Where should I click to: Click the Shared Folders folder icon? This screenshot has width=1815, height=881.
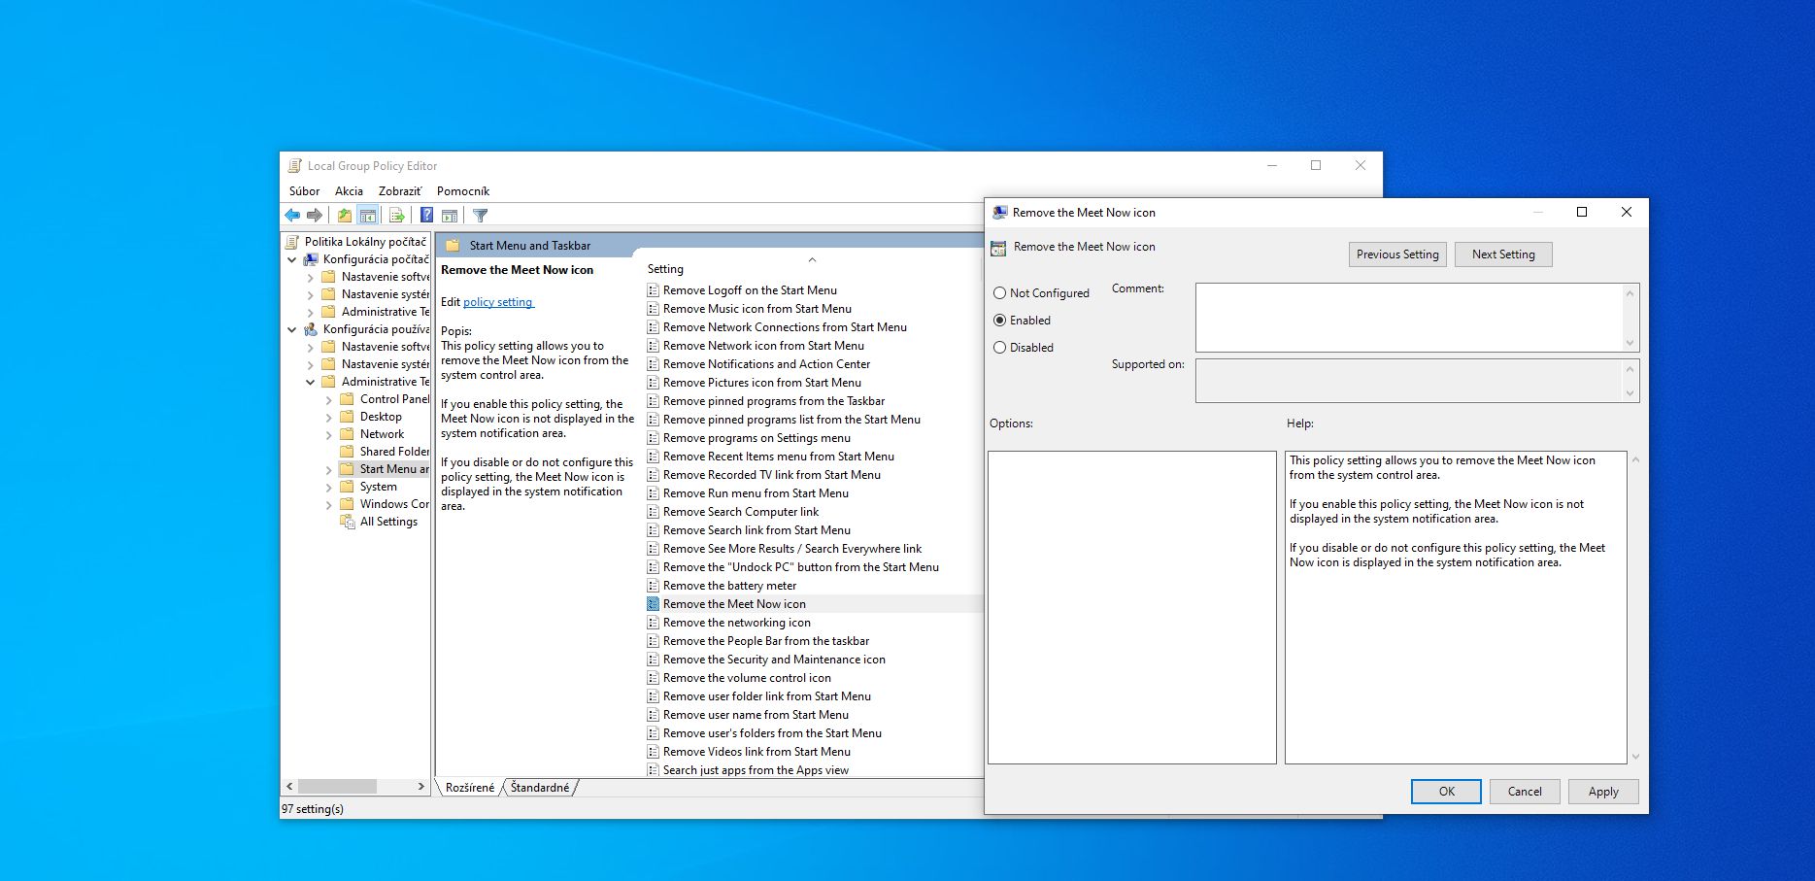pyautogui.click(x=347, y=452)
